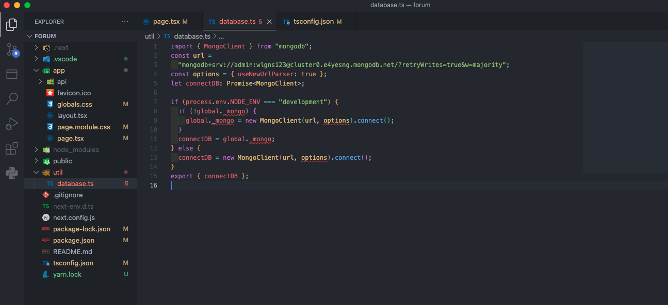Open the Extensions view
The image size is (668, 305).
tap(12, 148)
